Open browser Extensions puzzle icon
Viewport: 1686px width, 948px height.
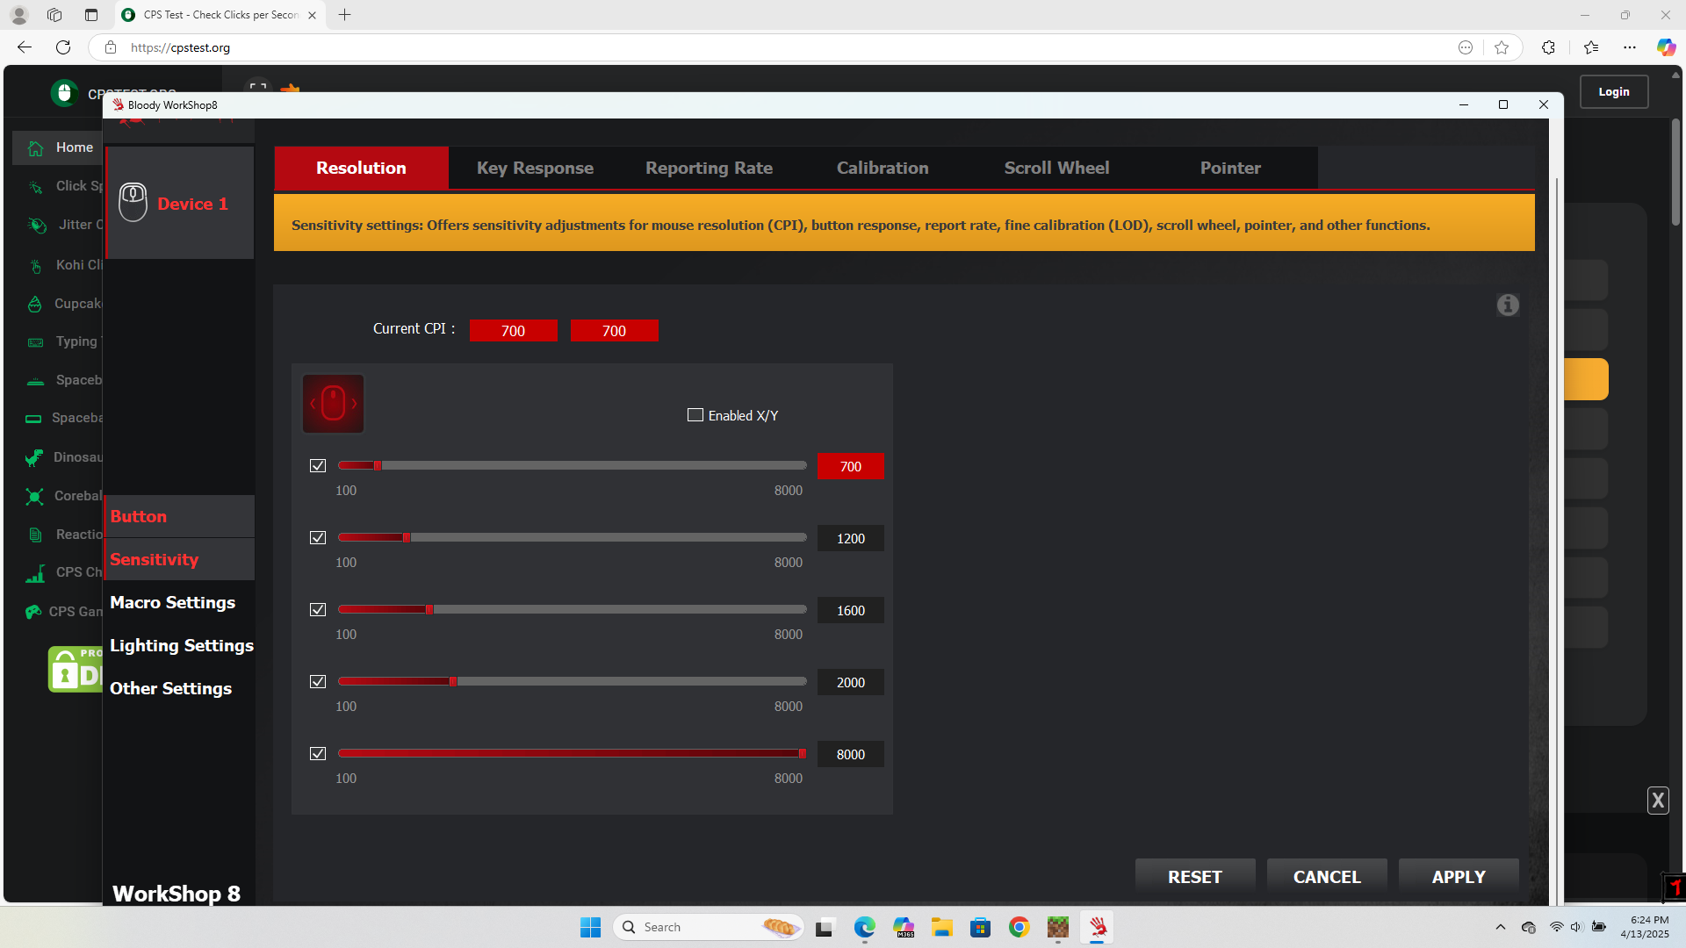click(1548, 47)
